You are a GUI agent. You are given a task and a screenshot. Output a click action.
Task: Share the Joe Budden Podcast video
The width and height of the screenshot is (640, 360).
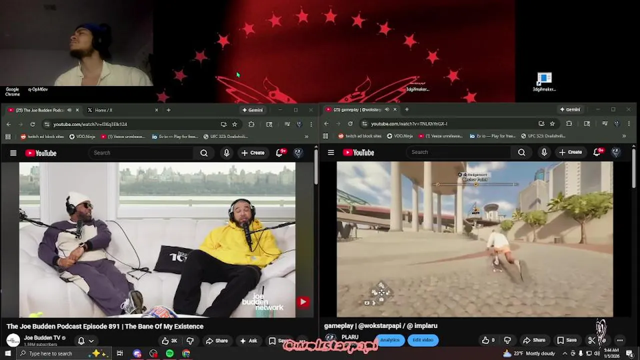tap(216, 341)
